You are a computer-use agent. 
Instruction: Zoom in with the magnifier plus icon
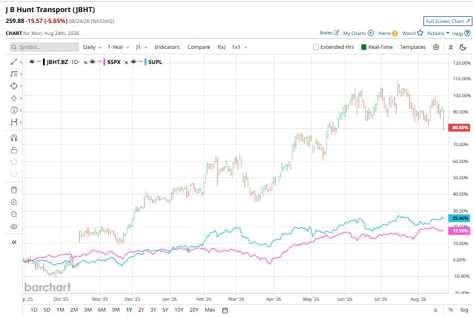click(14, 202)
